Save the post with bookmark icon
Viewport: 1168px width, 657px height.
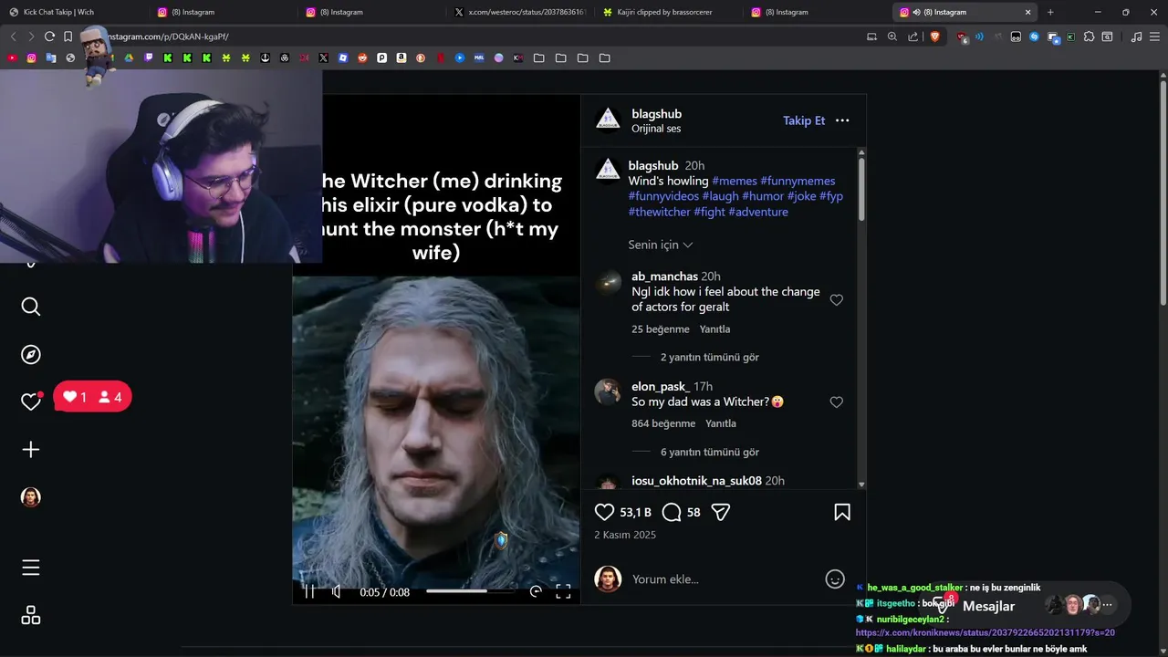pos(842,513)
